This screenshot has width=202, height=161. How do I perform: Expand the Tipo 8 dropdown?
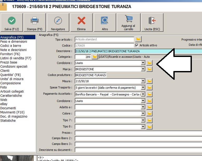(x=143, y=127)
